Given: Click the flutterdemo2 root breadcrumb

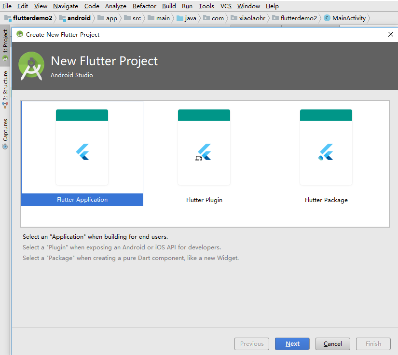Looking at the screenshot, I should [x=28, y=18].
